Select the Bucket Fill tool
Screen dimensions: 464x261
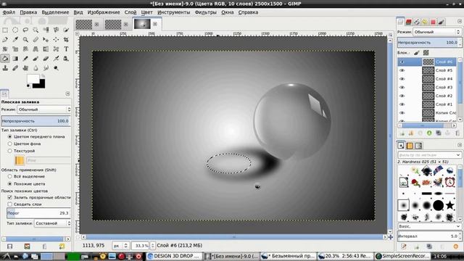pos(5,58)
